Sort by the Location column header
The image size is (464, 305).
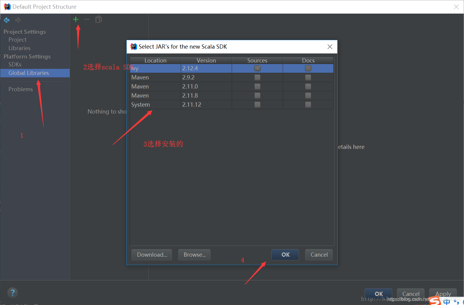click(x=155, y=60)
